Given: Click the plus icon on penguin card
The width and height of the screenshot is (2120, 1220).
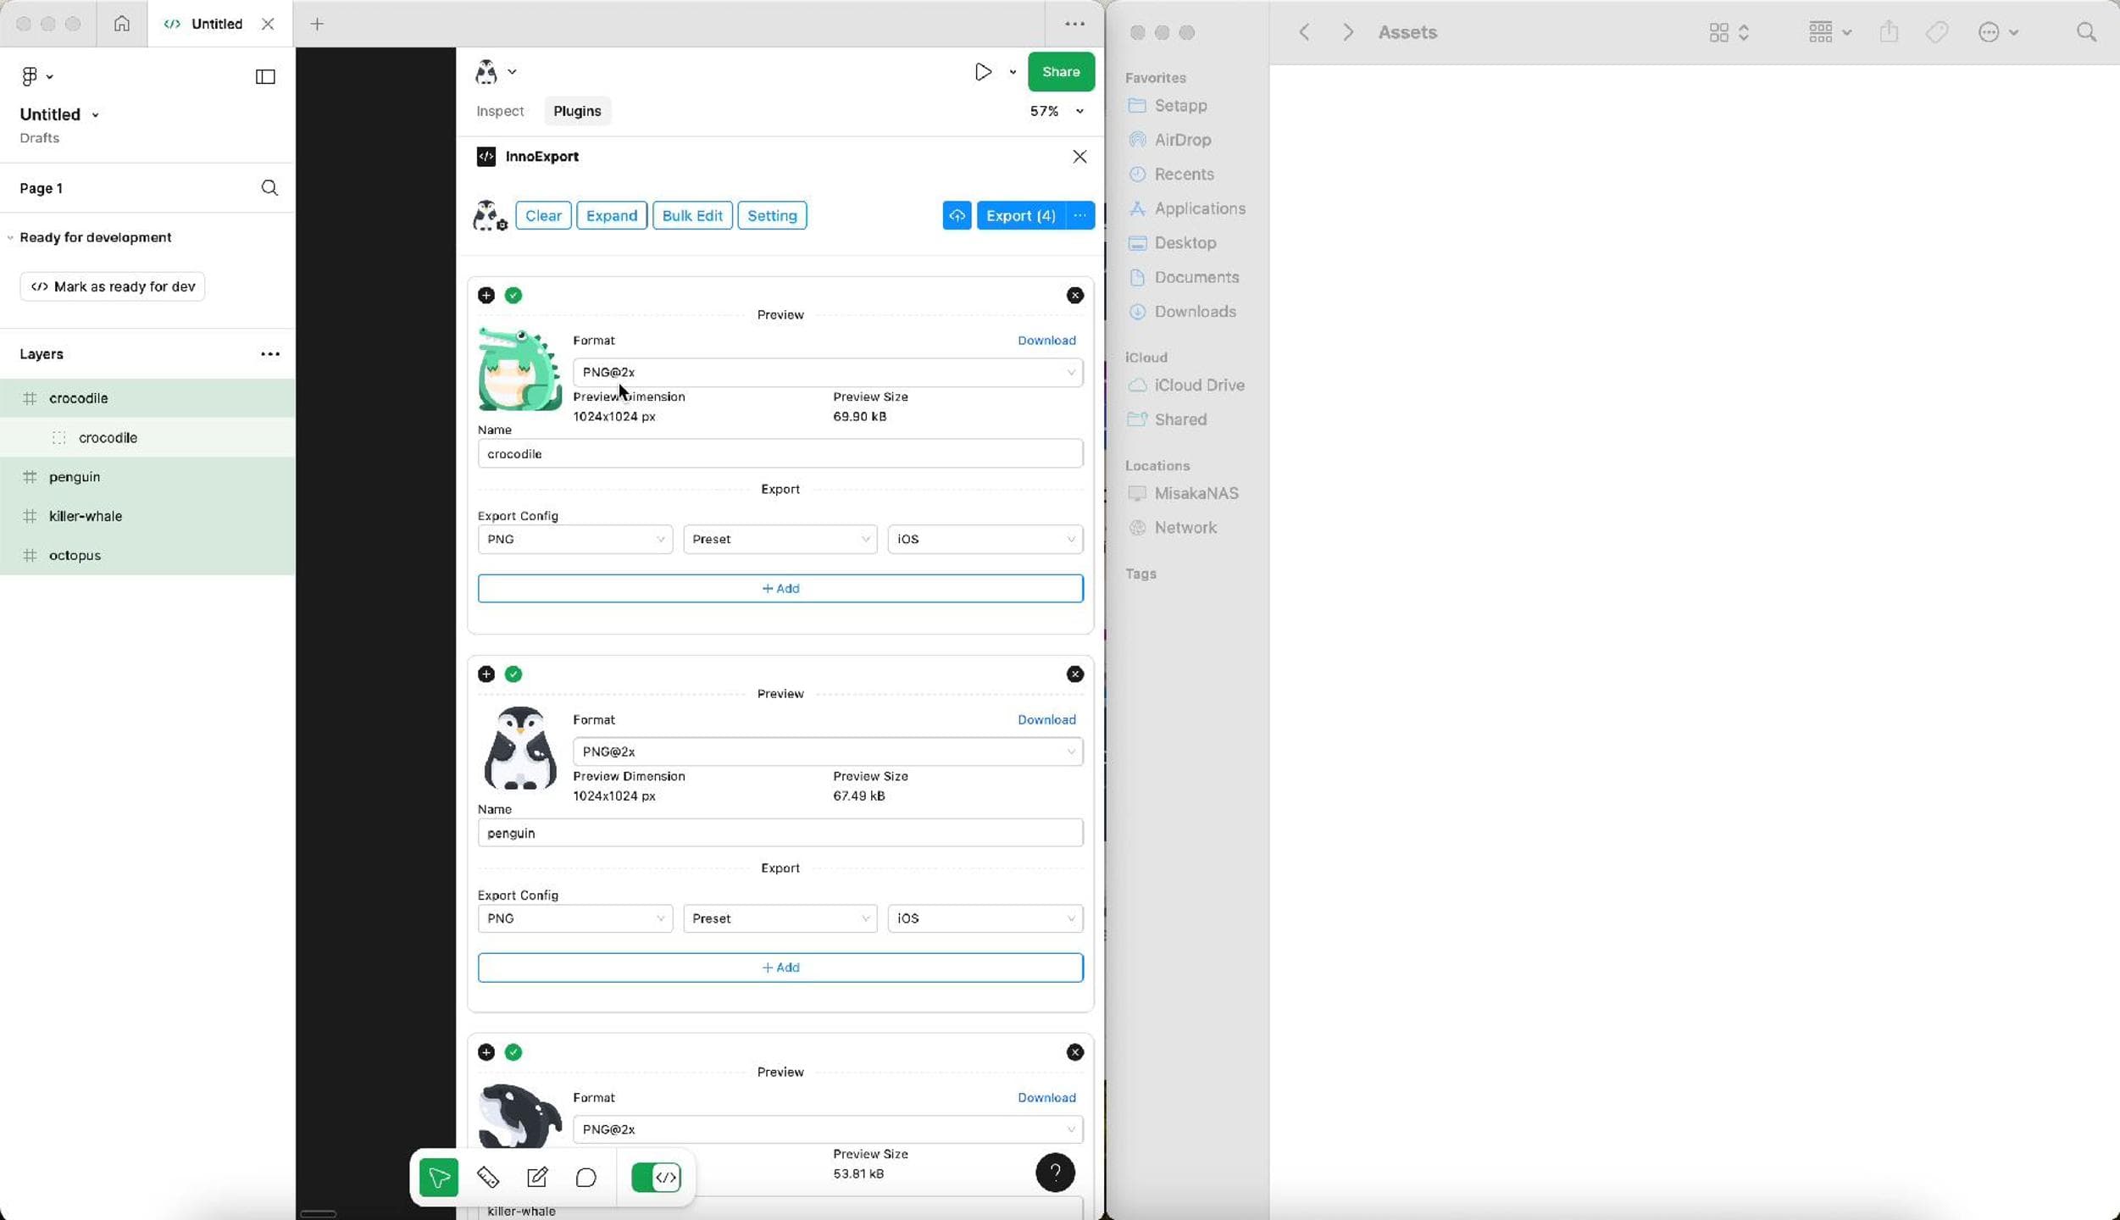Looking at the screenshot, I should click(x=486, y=674).
